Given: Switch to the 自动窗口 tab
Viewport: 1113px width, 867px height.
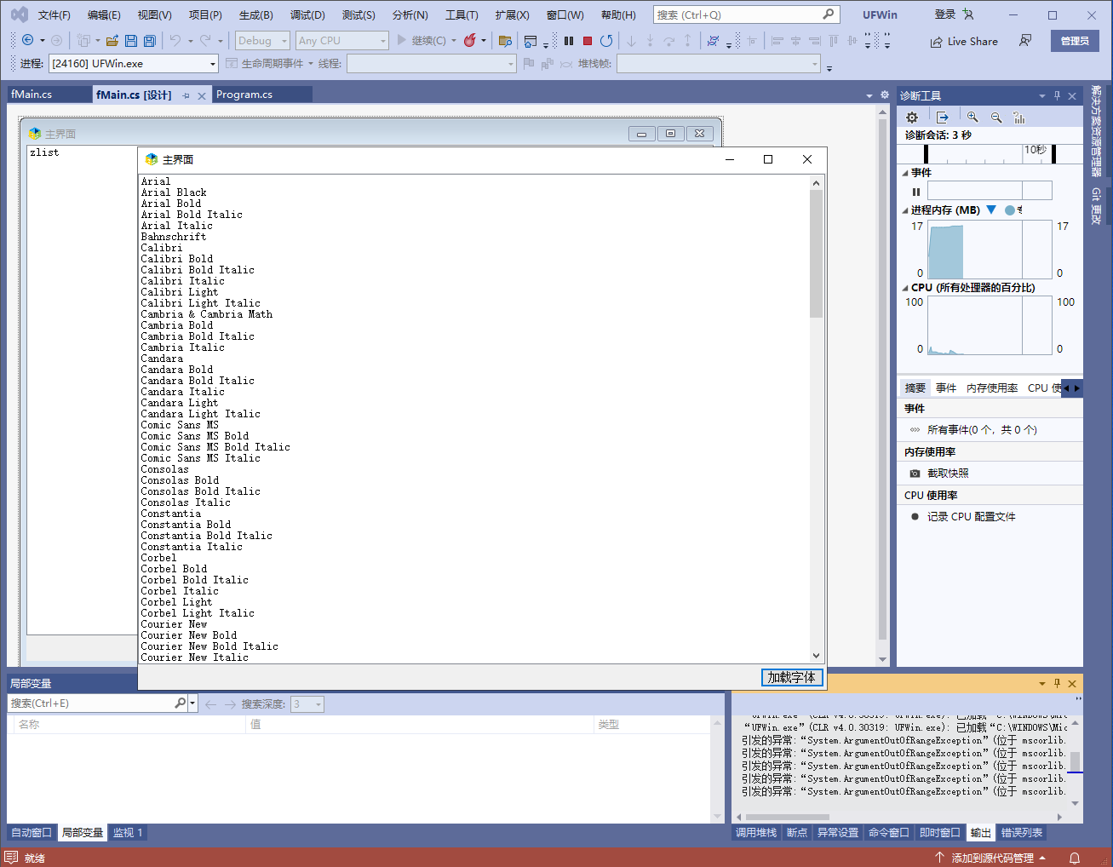Looking at the screenshot, I should coord(32,833).
